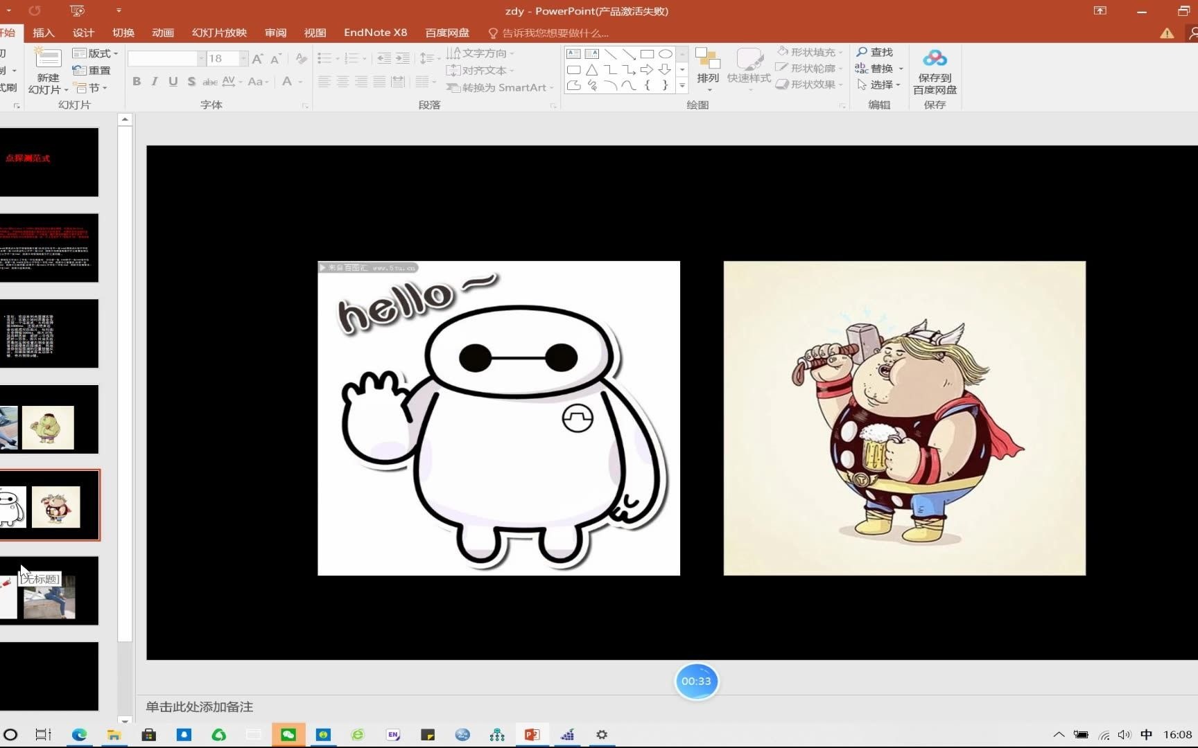The width and height of the screenshot is (1198, 748).
Task: Select the freeform scribble shape
Action: (591, 86)
